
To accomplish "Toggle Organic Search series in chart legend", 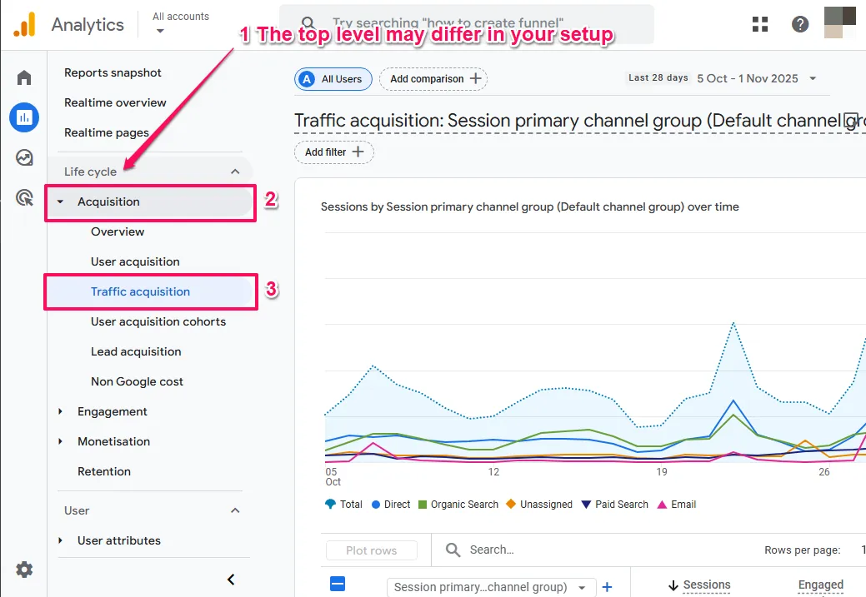I will 458,505.
